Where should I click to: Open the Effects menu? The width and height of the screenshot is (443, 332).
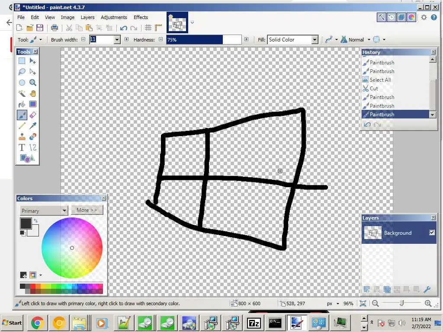[x=141, y=17]
